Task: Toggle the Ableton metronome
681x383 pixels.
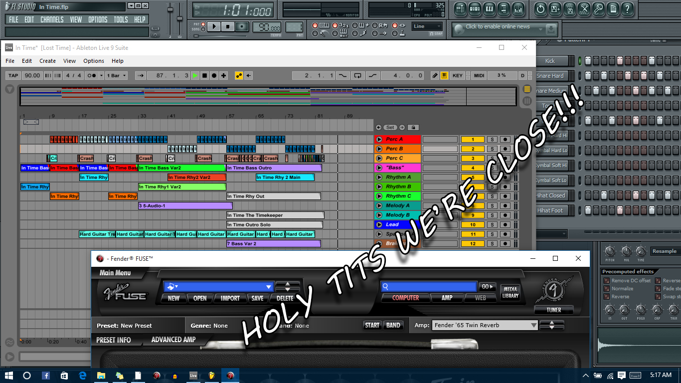Action: [91, 75]
